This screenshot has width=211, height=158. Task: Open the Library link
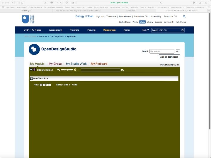click(x=150, y=22)
